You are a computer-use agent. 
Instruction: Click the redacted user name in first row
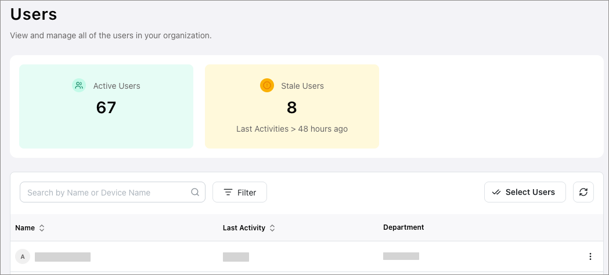coord(63,256)
